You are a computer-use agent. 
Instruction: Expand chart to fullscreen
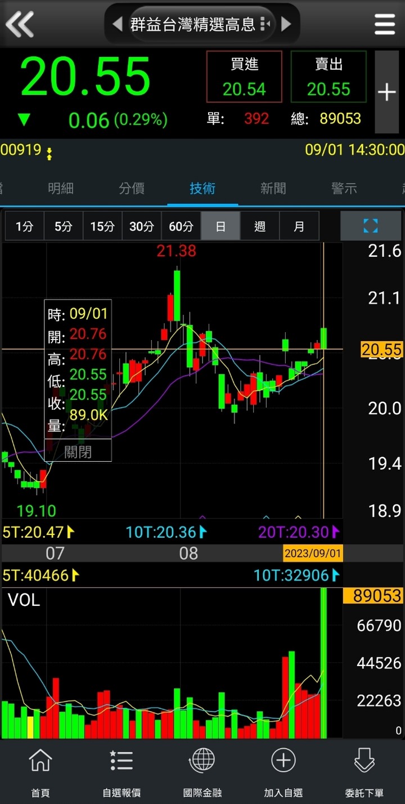(x=371, y=226)
